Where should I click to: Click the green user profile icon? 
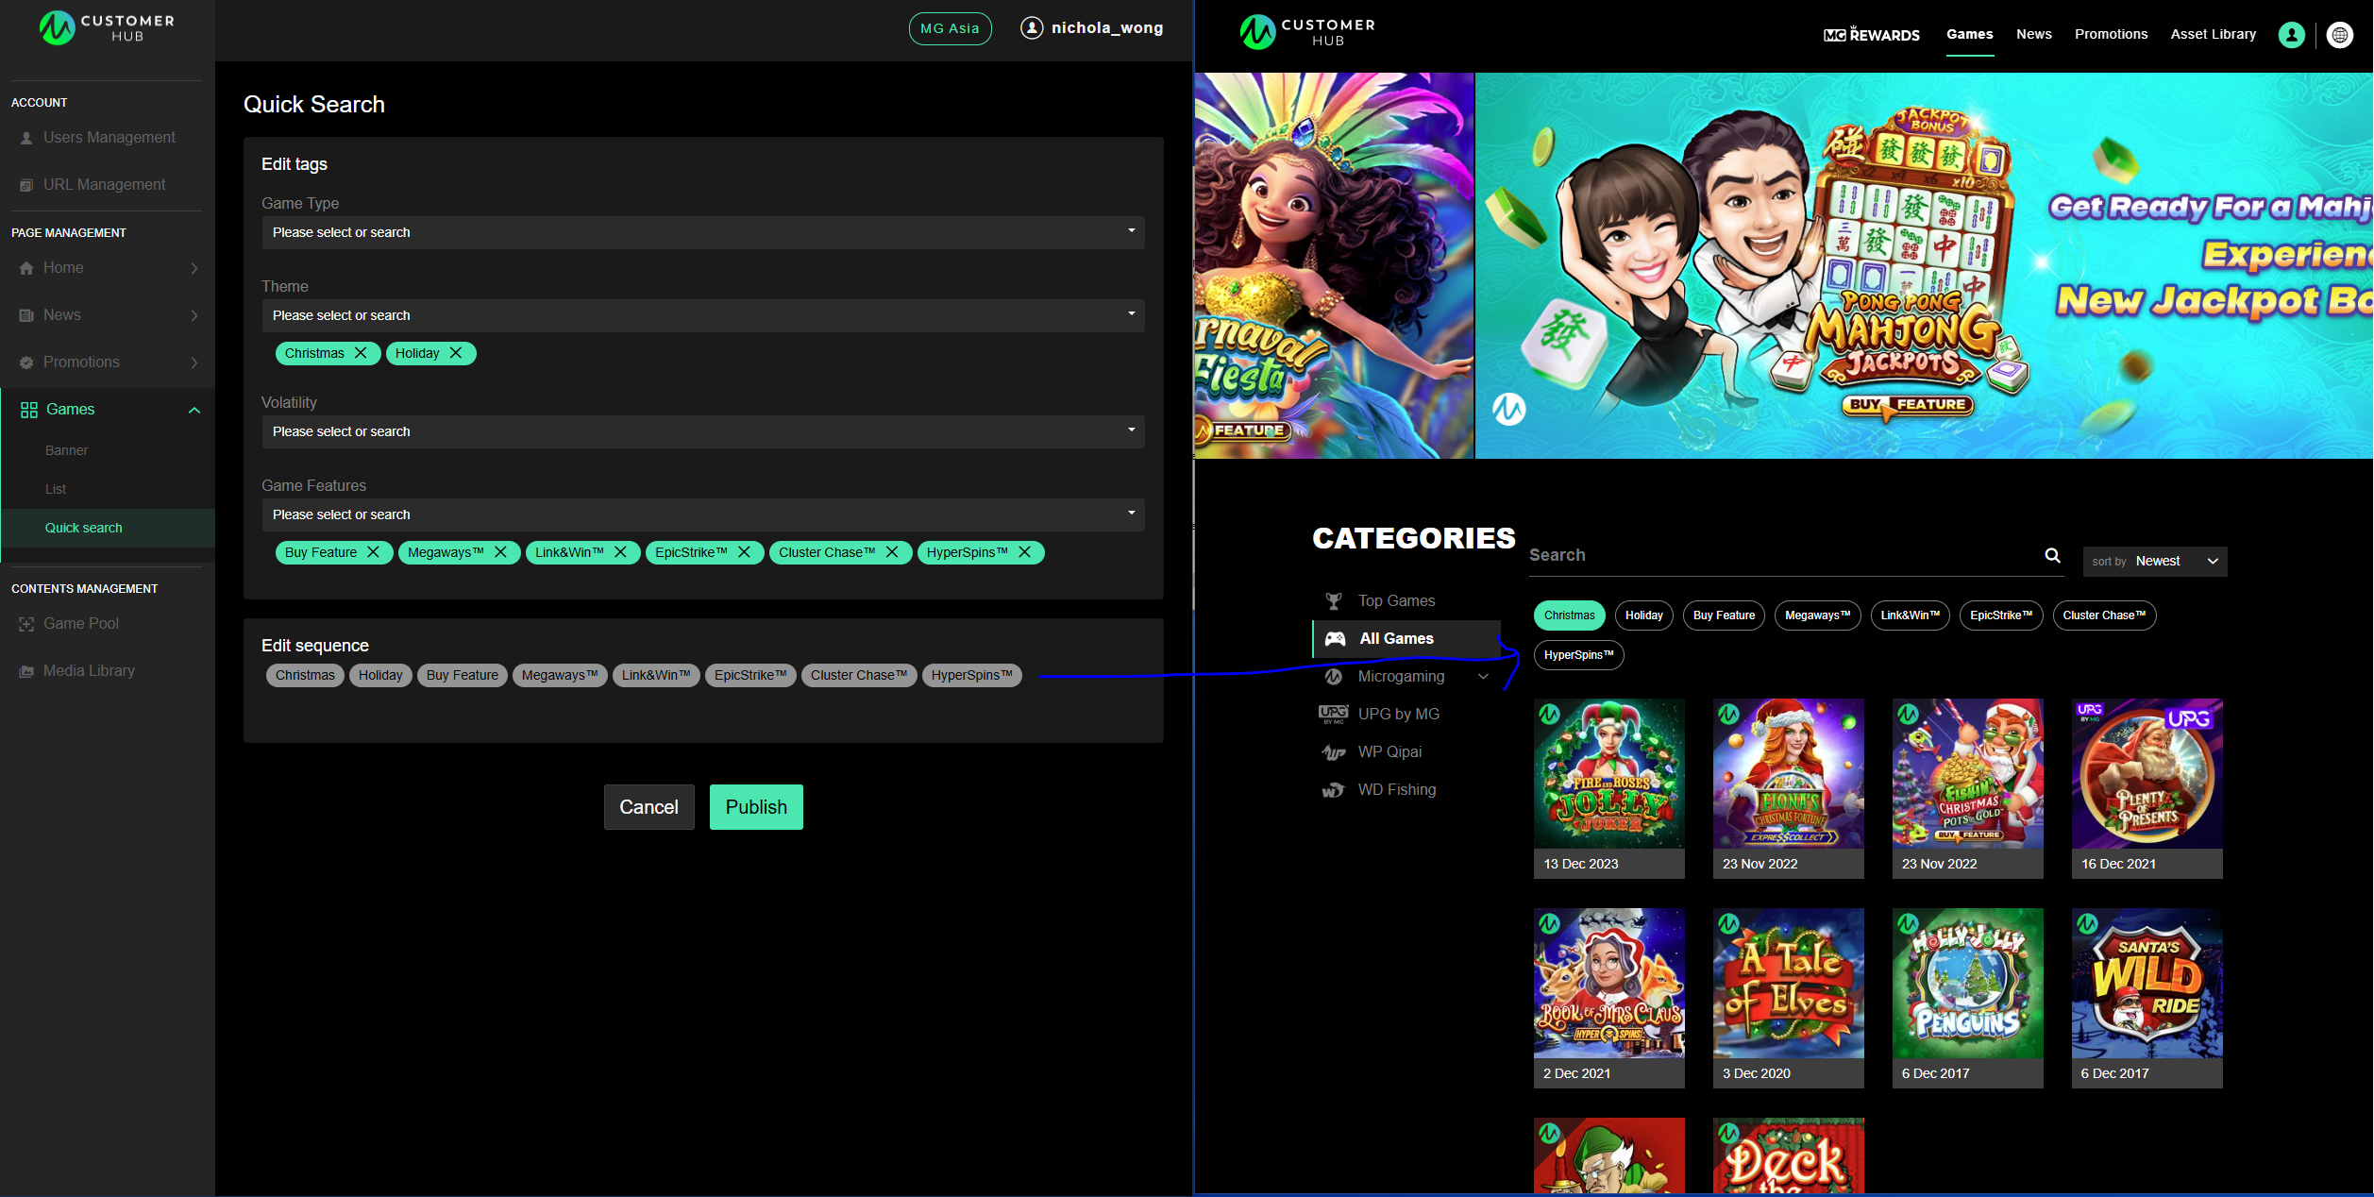(2291, 35)
